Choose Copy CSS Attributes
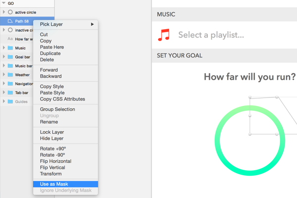Viewport: 297px width, 198px height. (65, 99)
